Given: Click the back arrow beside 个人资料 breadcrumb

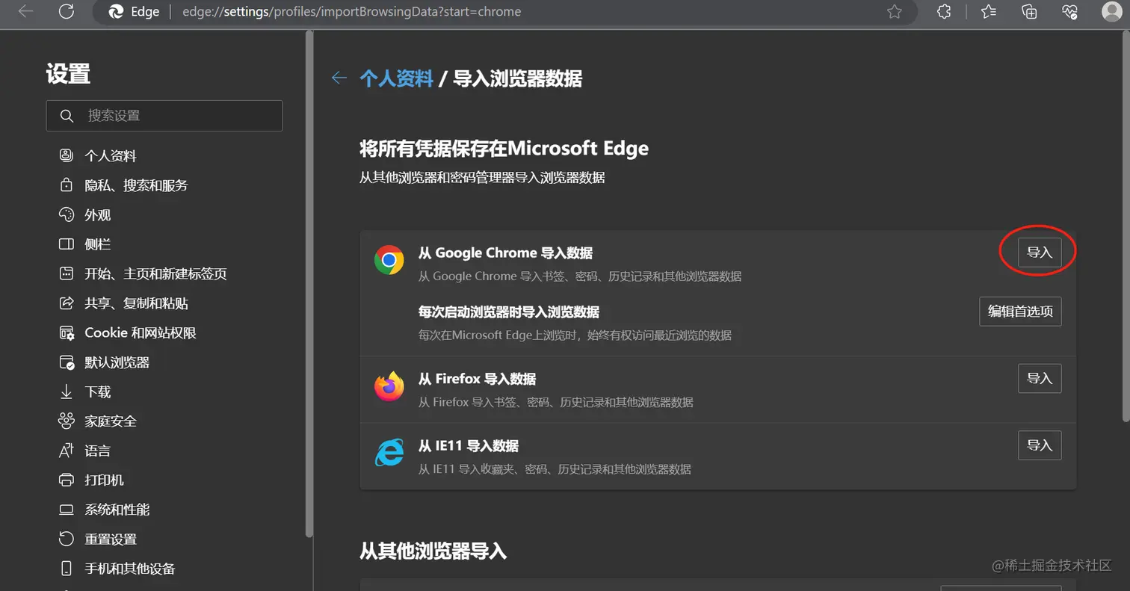Looking at the screenshot, I should (339, 78).
